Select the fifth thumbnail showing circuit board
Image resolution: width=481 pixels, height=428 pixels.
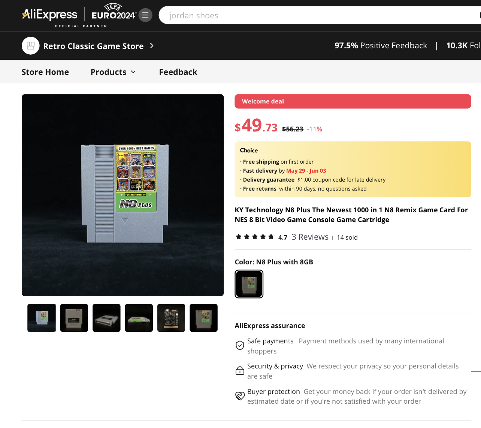point(171,318)
